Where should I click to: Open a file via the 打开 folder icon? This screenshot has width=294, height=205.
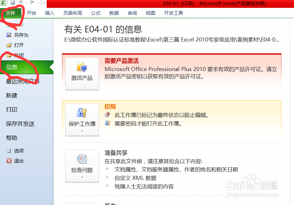pyautogui.click(x=9, y=45)
